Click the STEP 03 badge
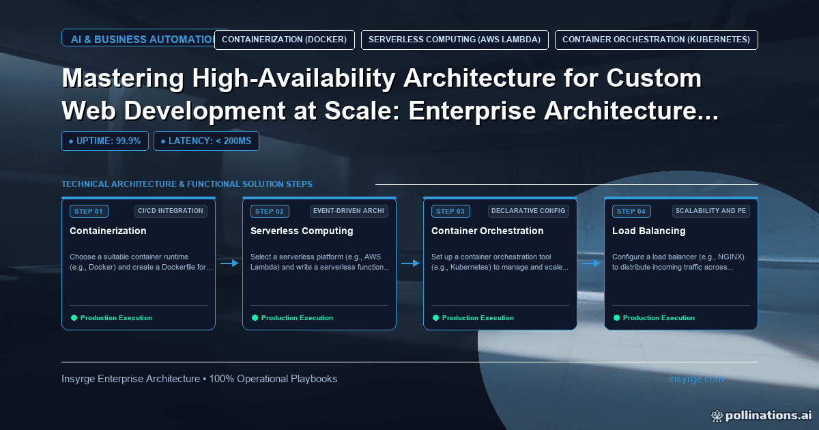 click(x=451, y=211)
